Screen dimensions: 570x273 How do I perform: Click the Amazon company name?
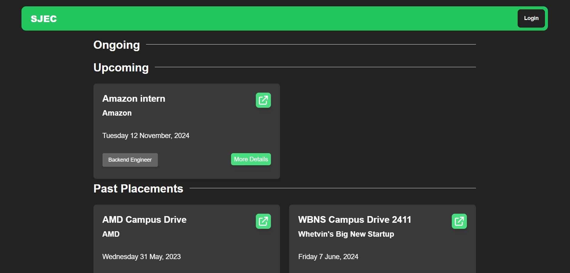tap(117, 113)
